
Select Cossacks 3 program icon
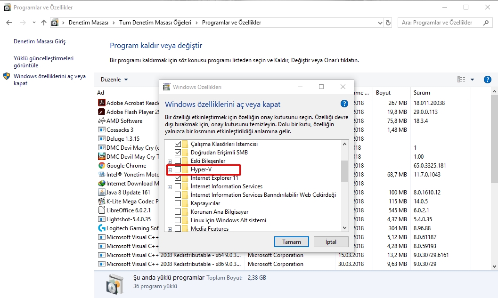point(102,130)
